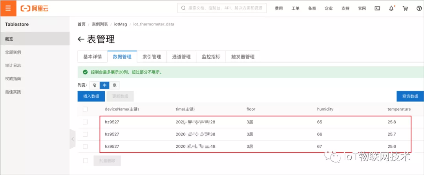Click the 查询数据 button
This screenshot has height=175, width=424.
[410, 96]
